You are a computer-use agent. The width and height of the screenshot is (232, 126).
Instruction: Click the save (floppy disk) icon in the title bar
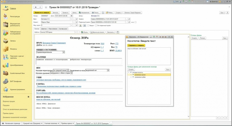point(175,2)
